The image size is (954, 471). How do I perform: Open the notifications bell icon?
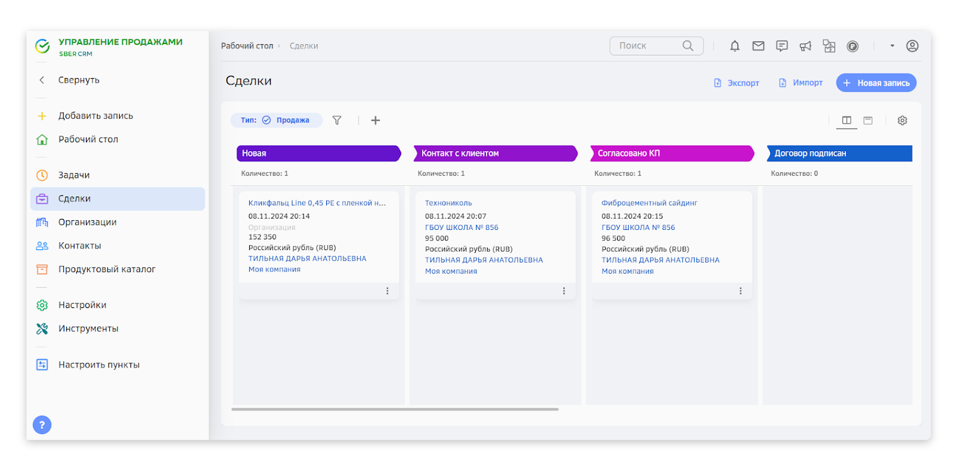coord(735,46)
